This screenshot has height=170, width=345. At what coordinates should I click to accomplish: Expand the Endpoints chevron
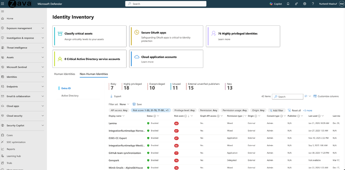coord(43,87)
